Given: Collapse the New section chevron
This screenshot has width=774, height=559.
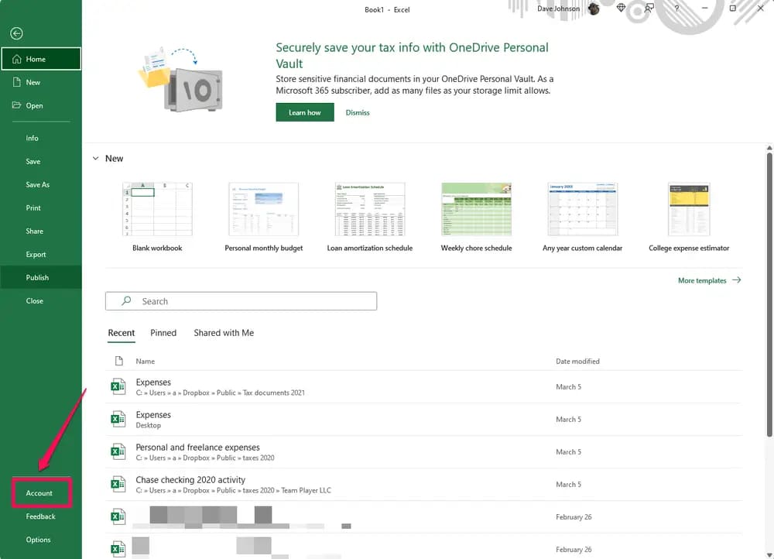Looking at the screenshot, I should 96,159.
